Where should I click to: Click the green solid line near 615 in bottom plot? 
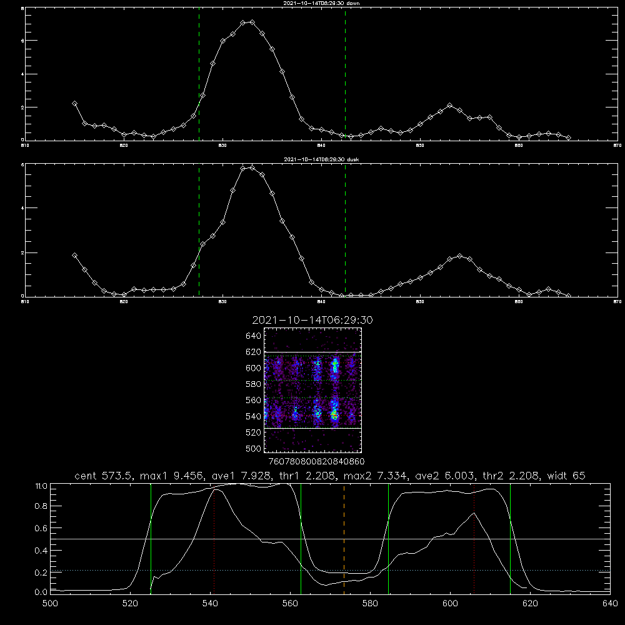point(510,539)
